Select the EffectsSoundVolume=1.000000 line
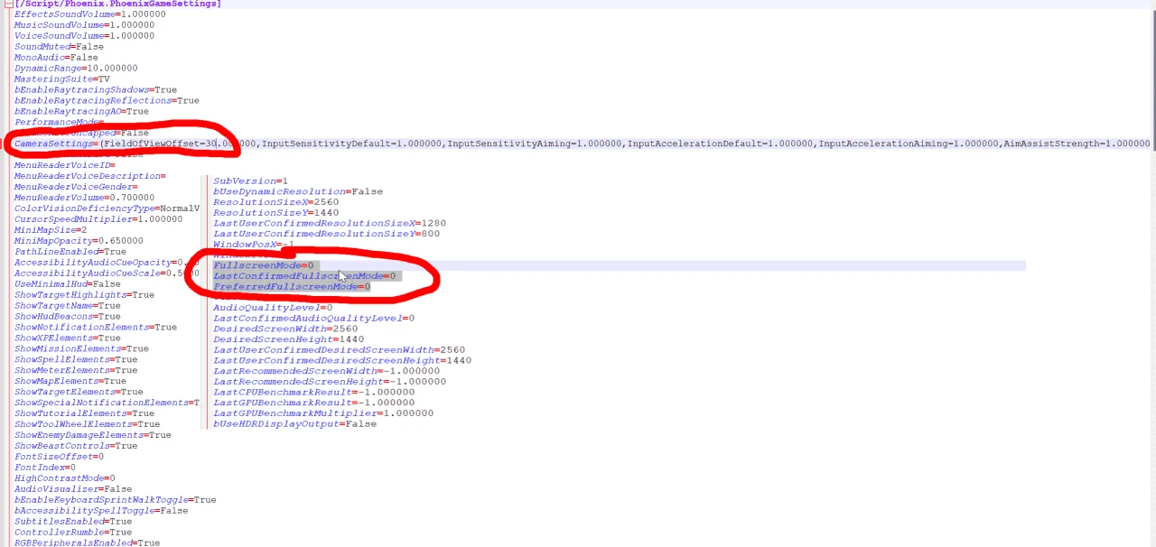1156x547 pixels. point(89,14)
